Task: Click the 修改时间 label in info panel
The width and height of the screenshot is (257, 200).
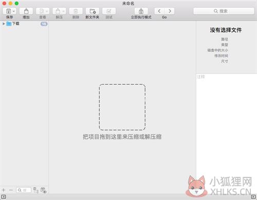Action: tap(221, 56)
